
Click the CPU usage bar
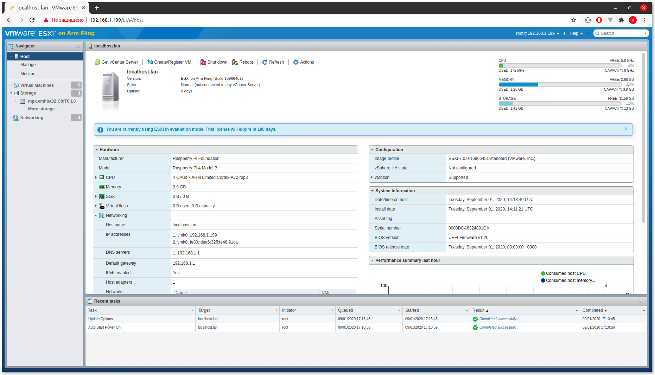pos(560,65)
